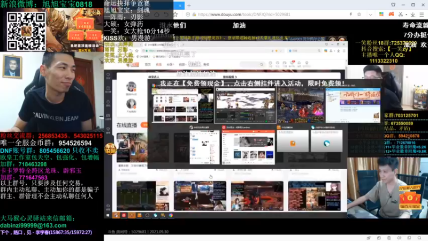Viewport: 428px width, 241px height.
Task: Select 直播 in the Douyu nav bar
Action: click(158, 64)
